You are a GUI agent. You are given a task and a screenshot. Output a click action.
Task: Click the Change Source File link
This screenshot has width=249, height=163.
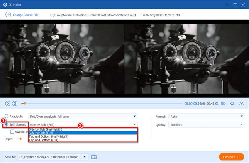coord(25,15)
